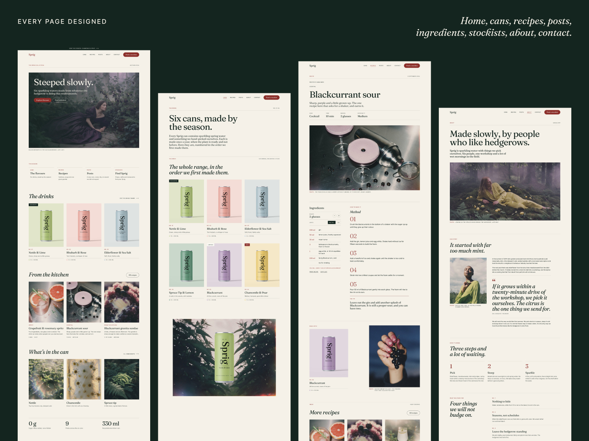
Task: Click hand holding blackcurrants photo
Action: click(x=394, y=356)
